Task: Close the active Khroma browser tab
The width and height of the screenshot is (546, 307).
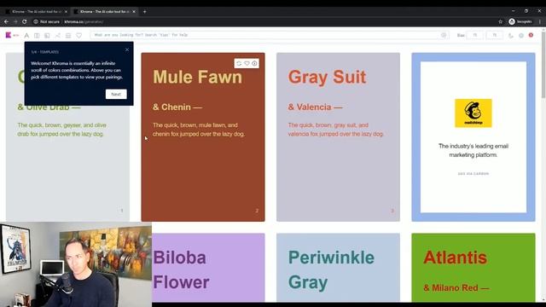Action: coord(134,11)
